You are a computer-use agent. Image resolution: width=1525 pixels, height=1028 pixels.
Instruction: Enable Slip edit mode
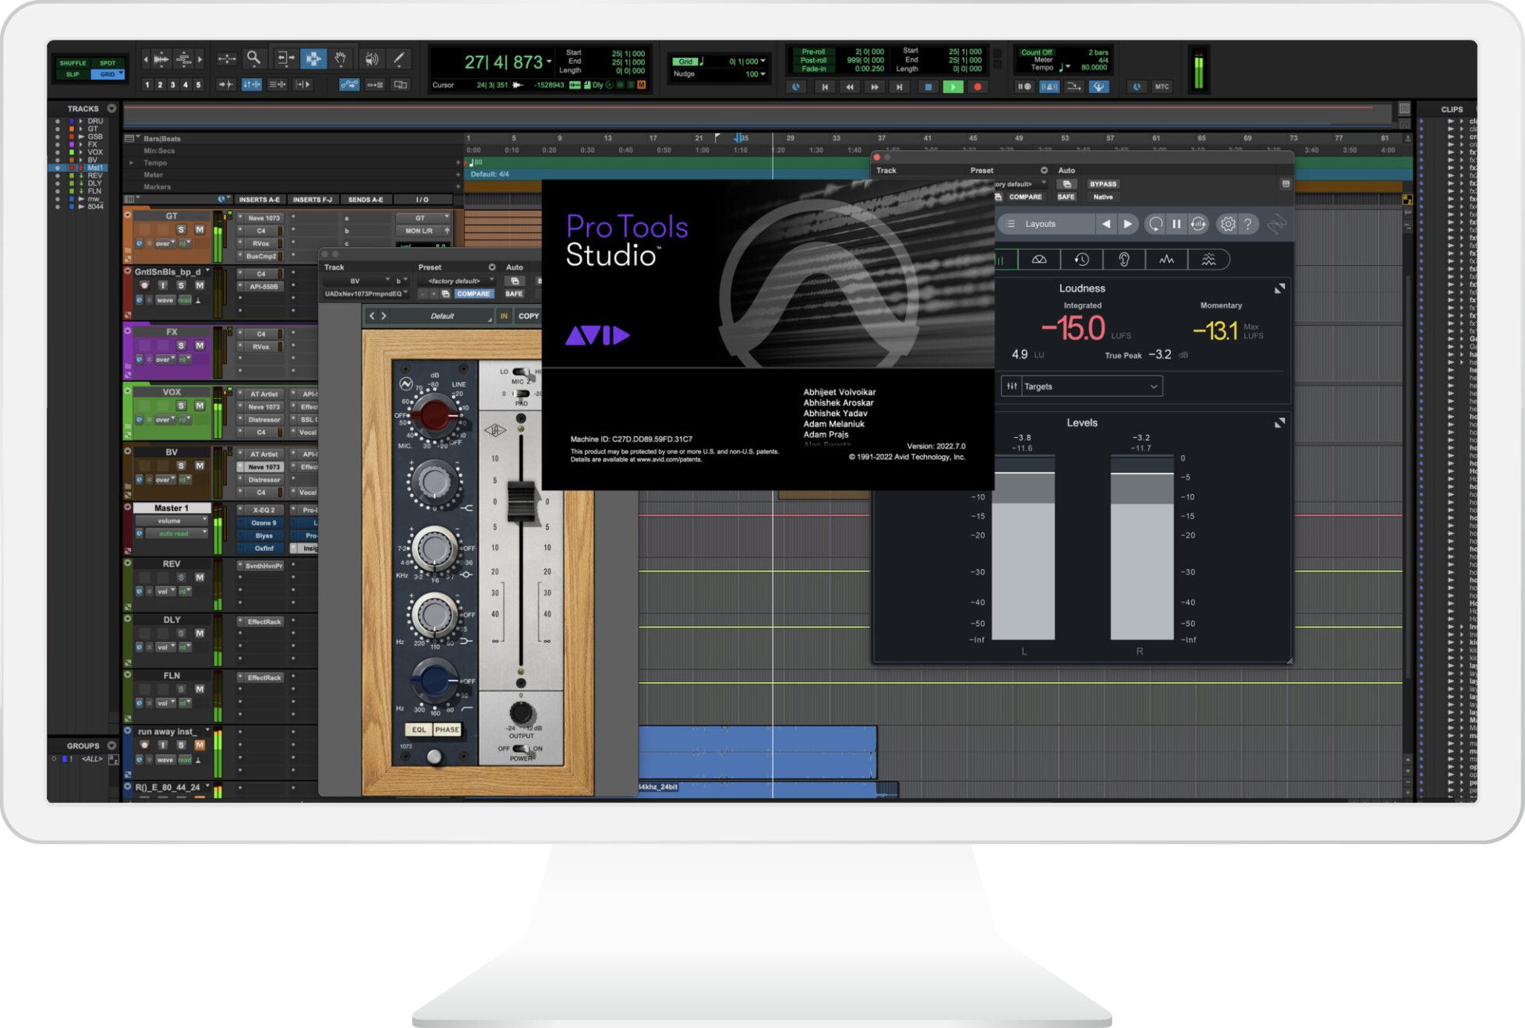pyautogui.click(x=73, y=74)
